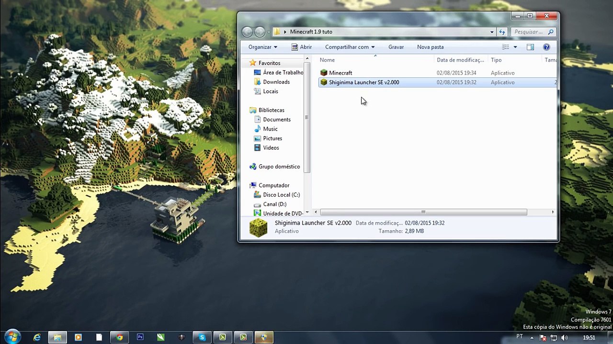
Task: Sort by the Data de modificação column
Action: coord(461,60)
